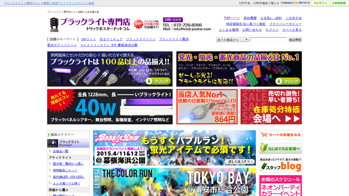This screenshot has height=196, width=349.
Task: Click the ブラックライト電球 keyword link
Action: pos(174,39)
